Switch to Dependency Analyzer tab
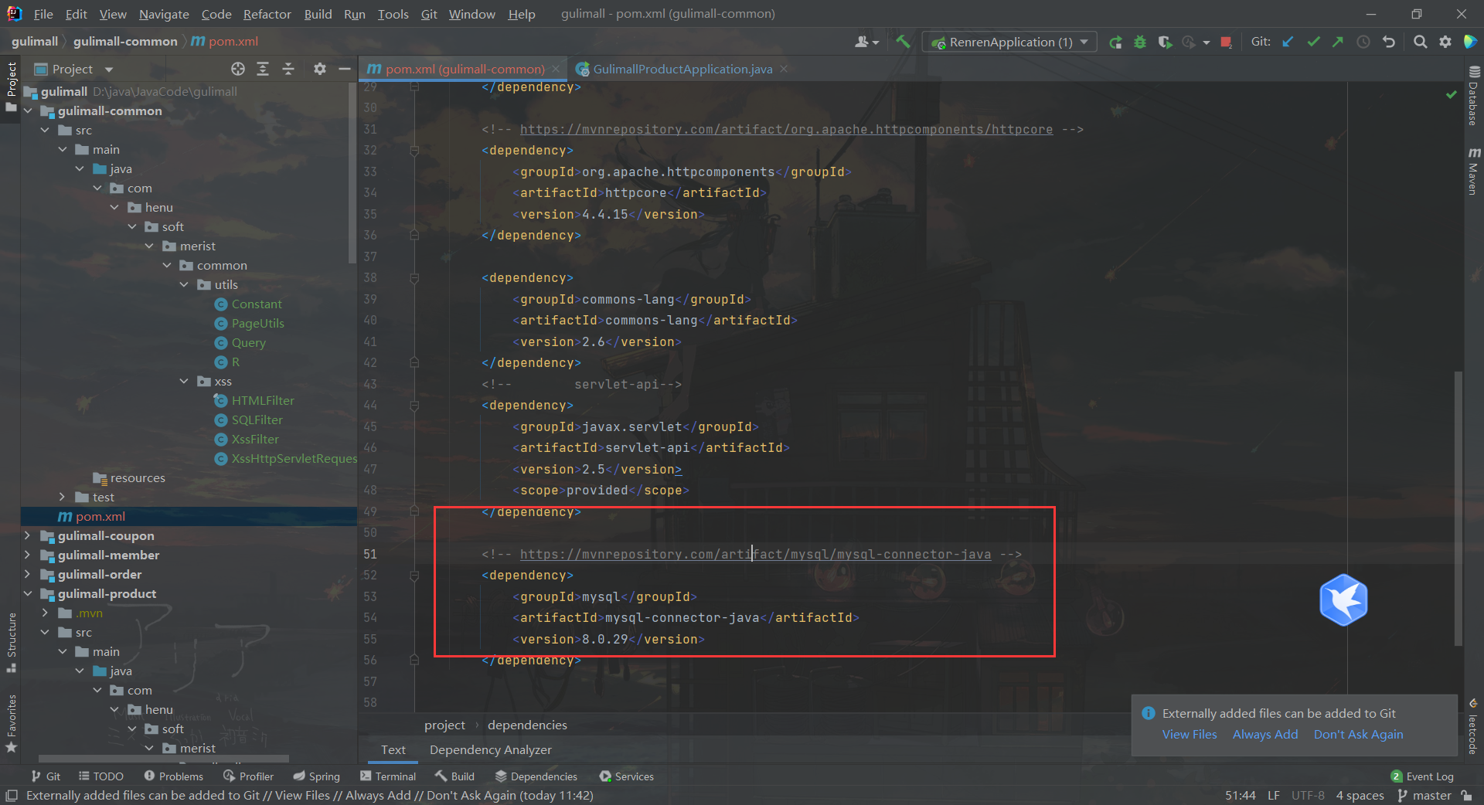The width and height of the screenshot is (1484, 805). [x=490, y=749]
